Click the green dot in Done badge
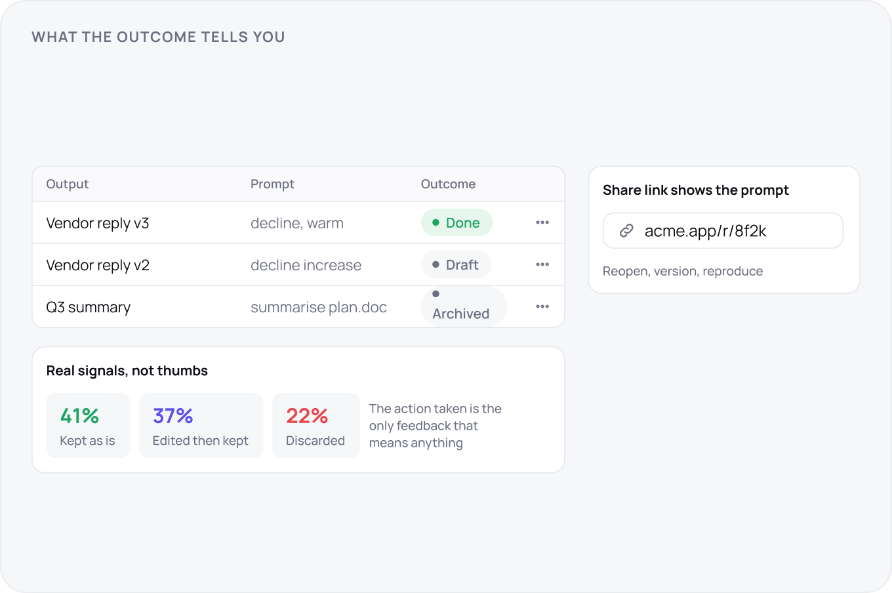892x593 pixels. [x=436, y=222]
